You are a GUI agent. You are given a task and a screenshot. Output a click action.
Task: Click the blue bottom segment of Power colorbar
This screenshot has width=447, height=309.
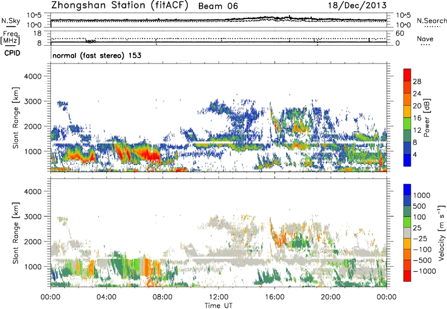(x=407, y=160)
